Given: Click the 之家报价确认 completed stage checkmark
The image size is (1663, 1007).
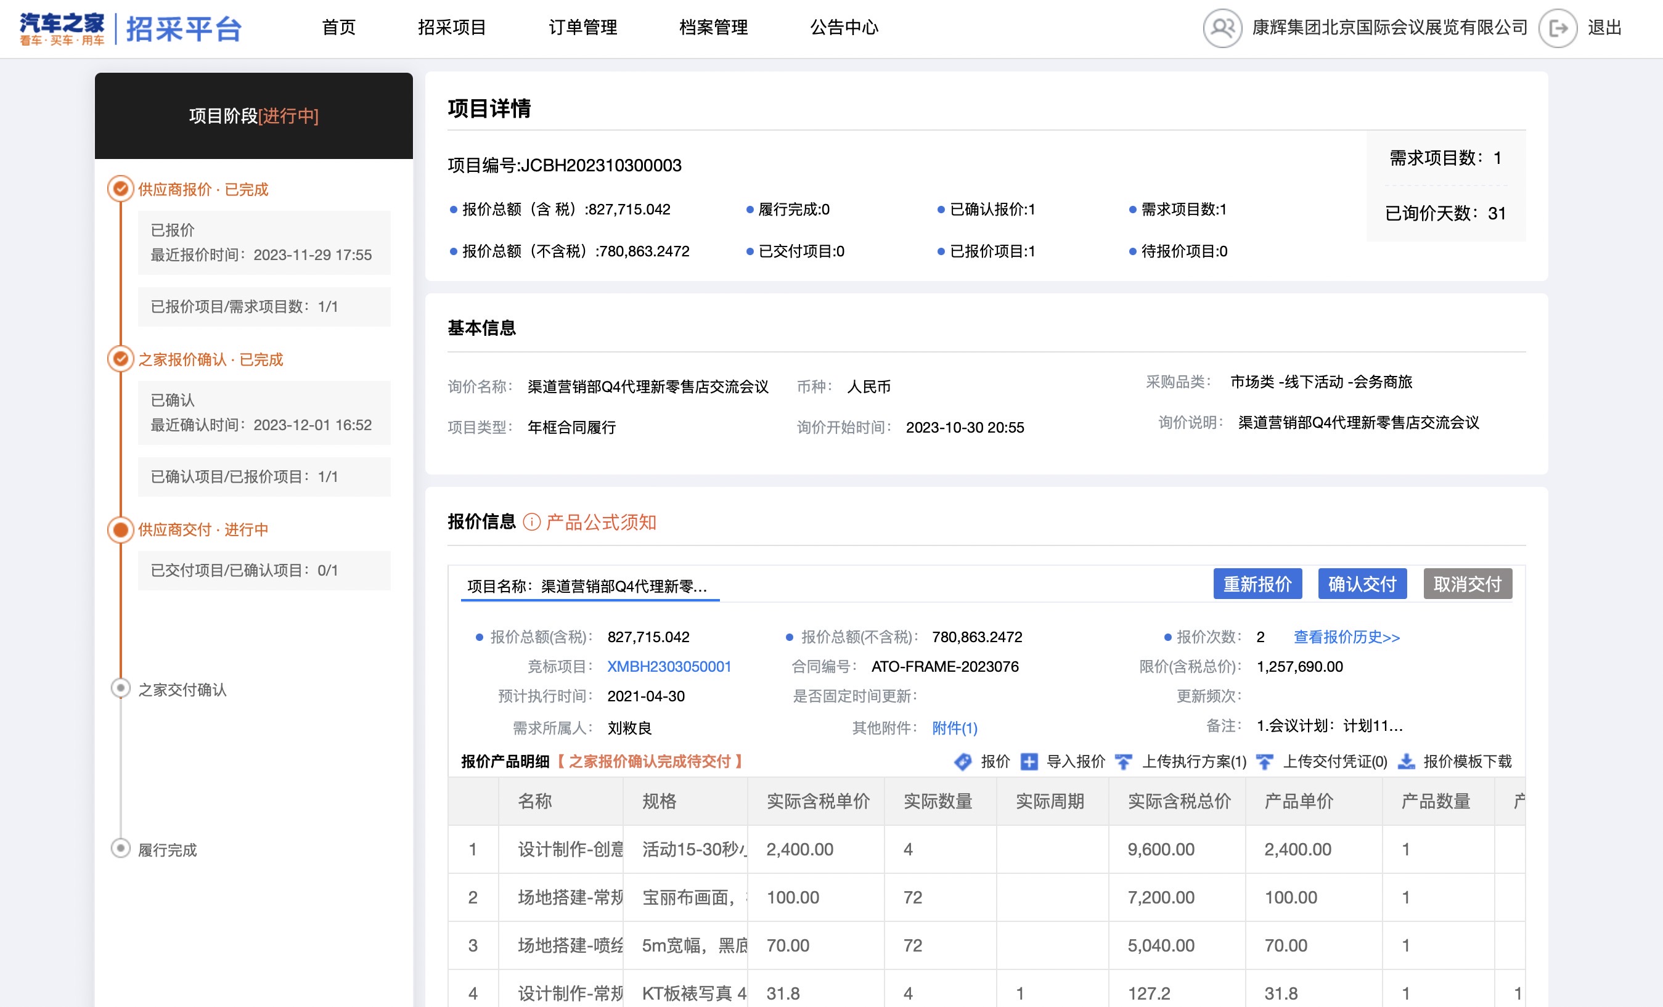Looking at the screenshot, I should click(120, 359).
